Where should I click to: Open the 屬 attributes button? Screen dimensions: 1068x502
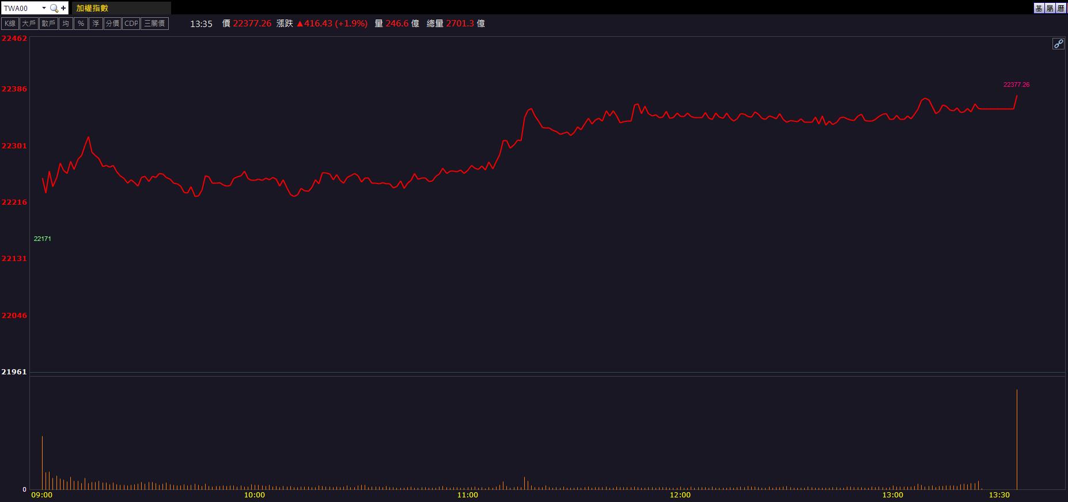pyautogui.click(x=1050, y=8)
